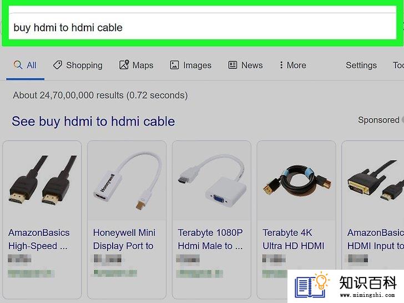The width and height of the screenshot is (404, 303).
Task: Switch to the Shopping tab
Action: (x=78, y=65)
